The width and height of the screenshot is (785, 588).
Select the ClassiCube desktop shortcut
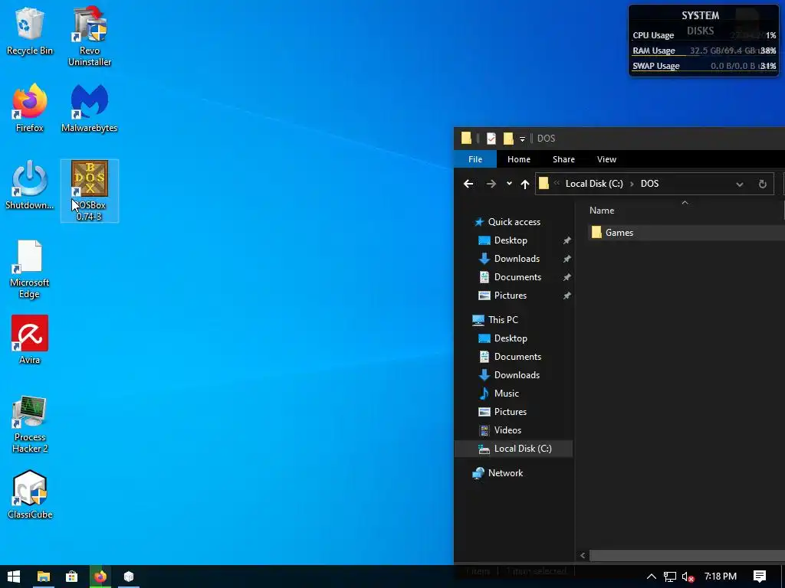click(30, 495)
